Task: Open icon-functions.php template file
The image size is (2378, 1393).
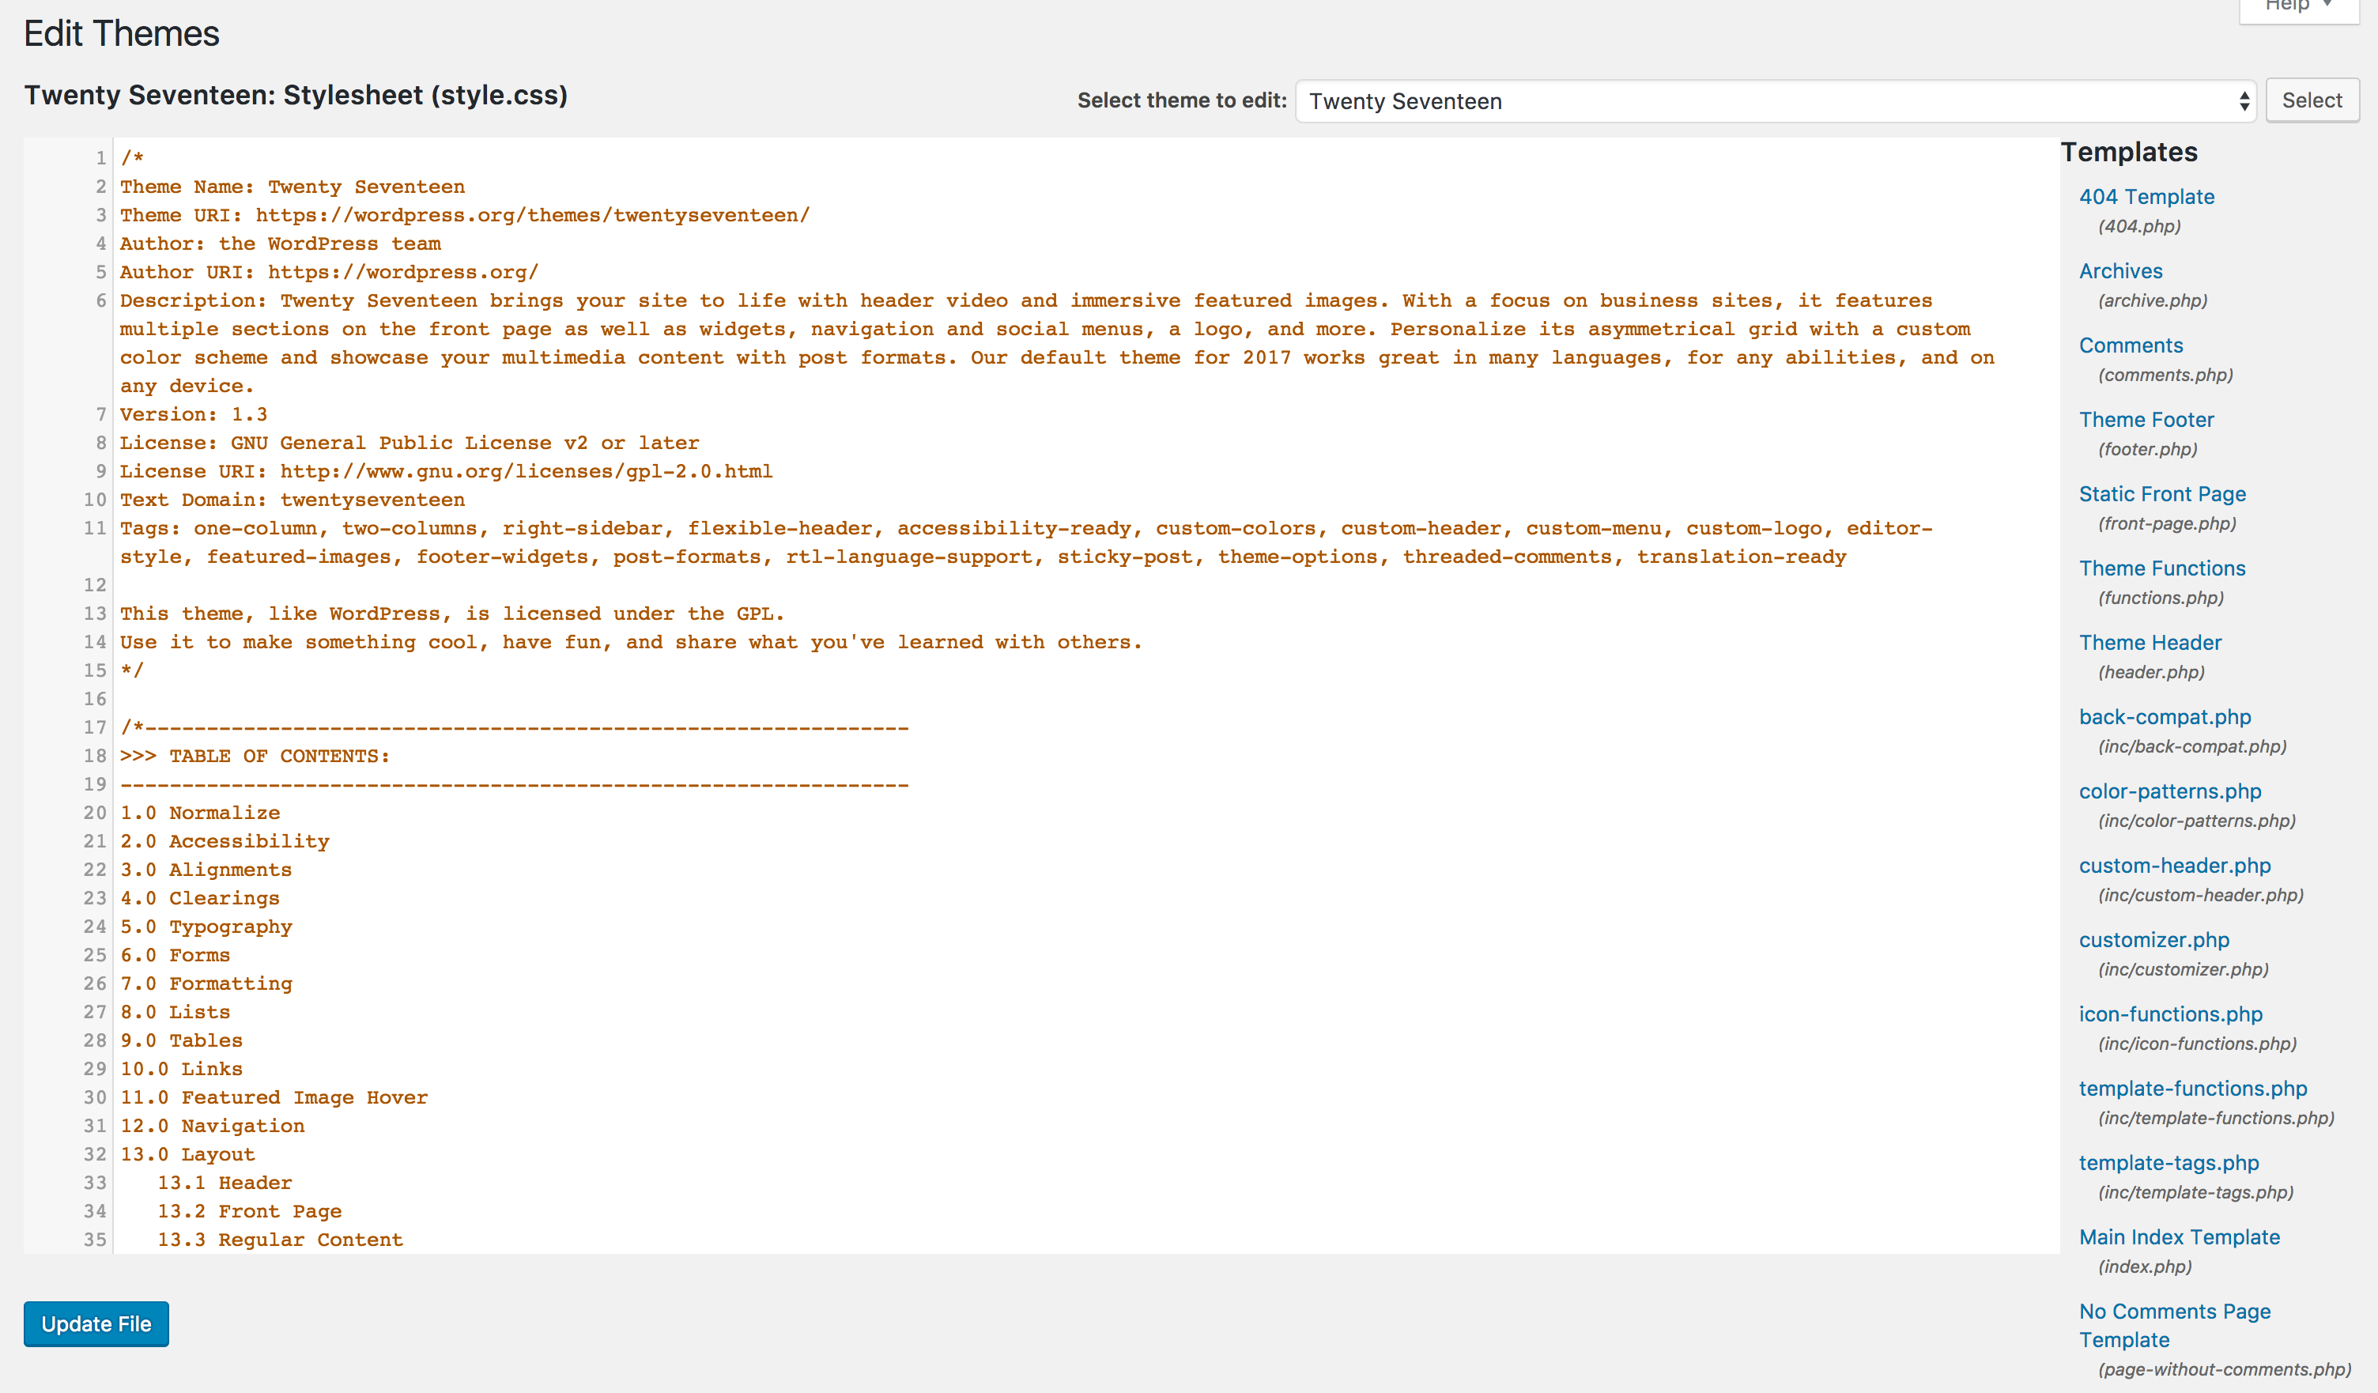Action: 2170,1014
